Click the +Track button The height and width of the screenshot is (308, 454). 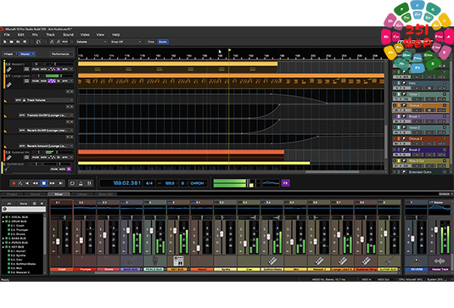[x=9, y=53]
